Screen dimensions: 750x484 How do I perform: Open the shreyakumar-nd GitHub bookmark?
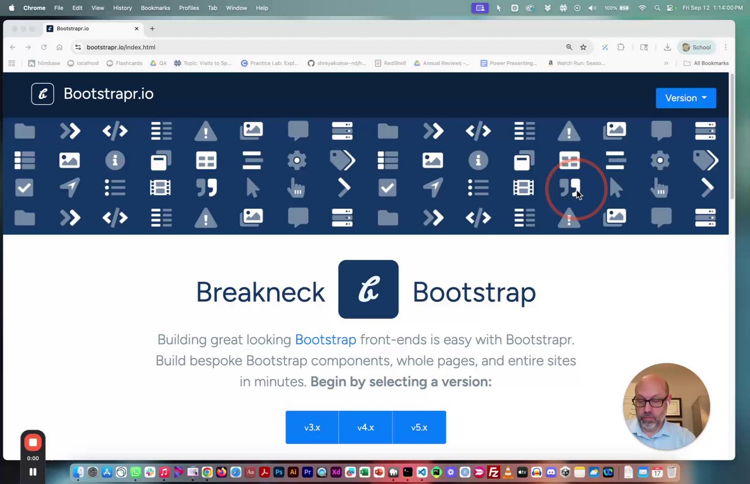point(337,63)
